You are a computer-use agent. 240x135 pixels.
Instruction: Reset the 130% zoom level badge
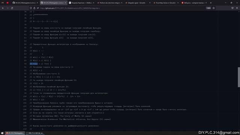point(208,8)
